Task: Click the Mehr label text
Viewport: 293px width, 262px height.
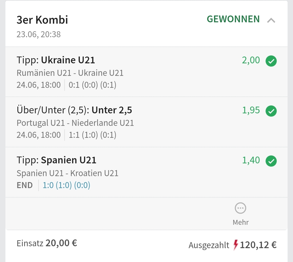Action: coord(241,222)
